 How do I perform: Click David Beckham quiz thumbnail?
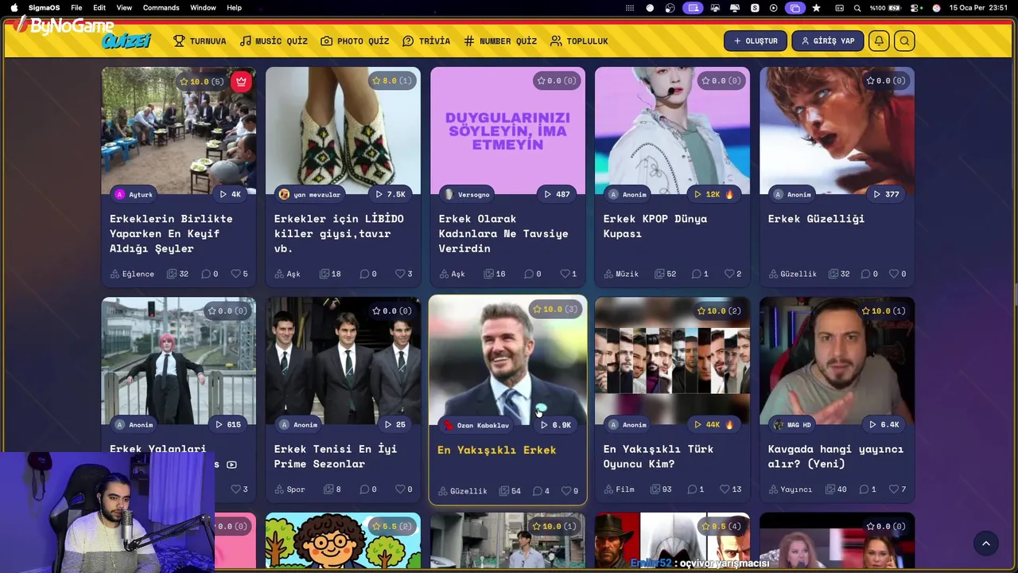(x=507, y=360)
